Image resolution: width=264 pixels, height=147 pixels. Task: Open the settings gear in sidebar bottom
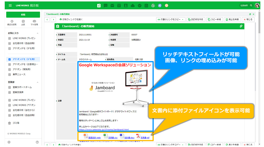9,142
